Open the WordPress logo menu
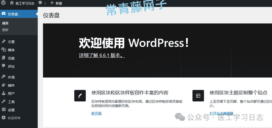The height and width of the screenshot is (128, 272). point(4,3)
